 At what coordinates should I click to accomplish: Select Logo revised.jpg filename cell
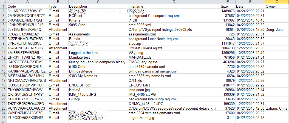pyautogui.click(x=174, y=118)
